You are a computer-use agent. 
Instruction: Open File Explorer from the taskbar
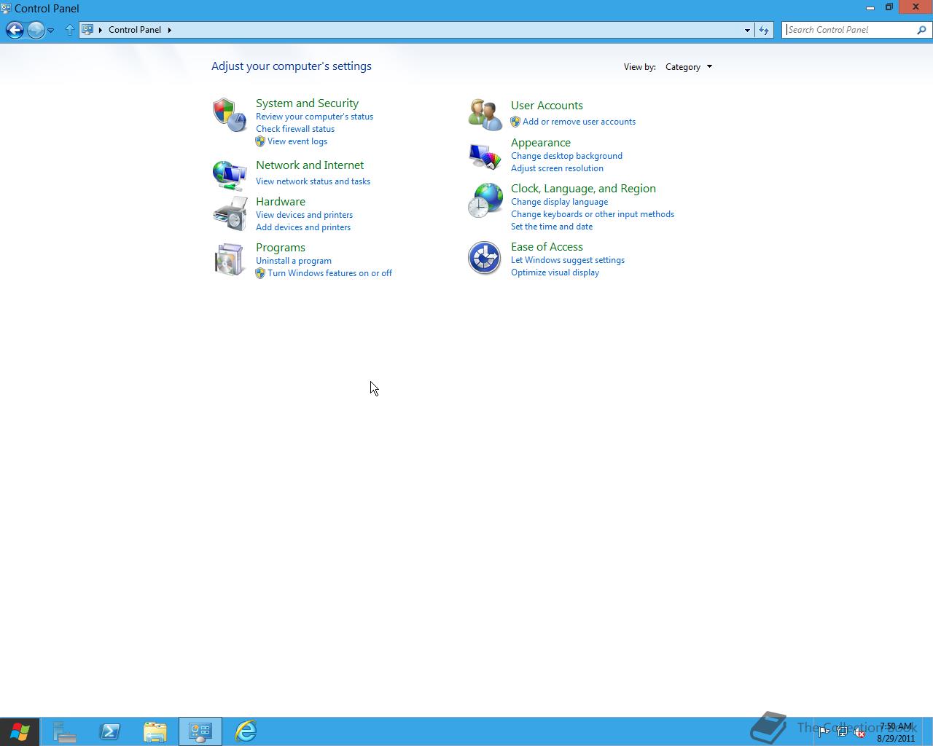155,731
